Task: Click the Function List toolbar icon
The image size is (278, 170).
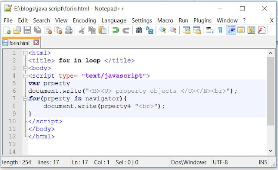Action: pyautogui.click(x=261, y=30)
